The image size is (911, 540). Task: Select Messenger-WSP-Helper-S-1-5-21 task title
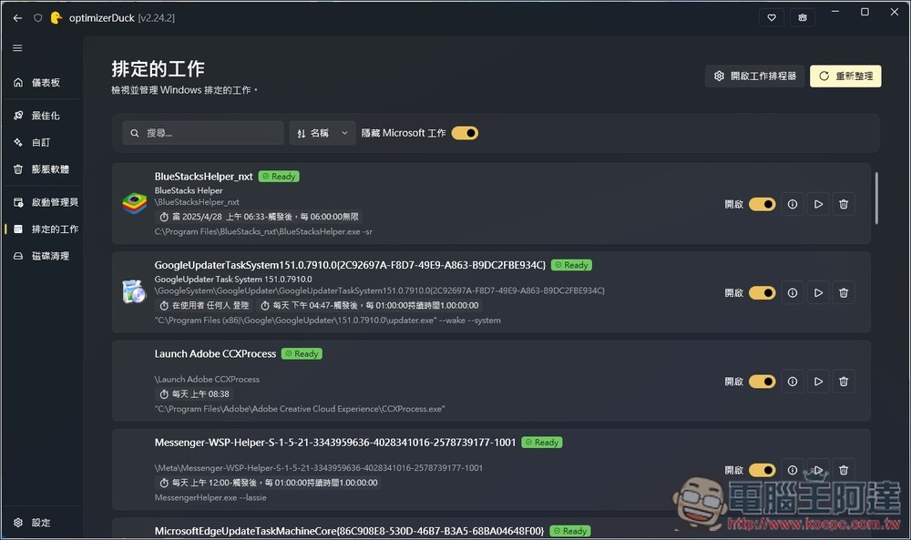[335, 443]
